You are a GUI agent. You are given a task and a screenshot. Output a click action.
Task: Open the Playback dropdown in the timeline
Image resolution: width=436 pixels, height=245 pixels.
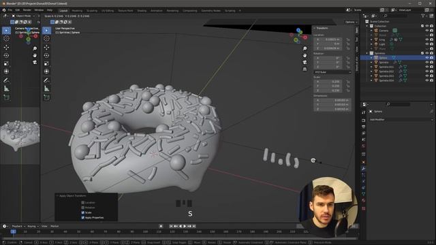[18, 226]
